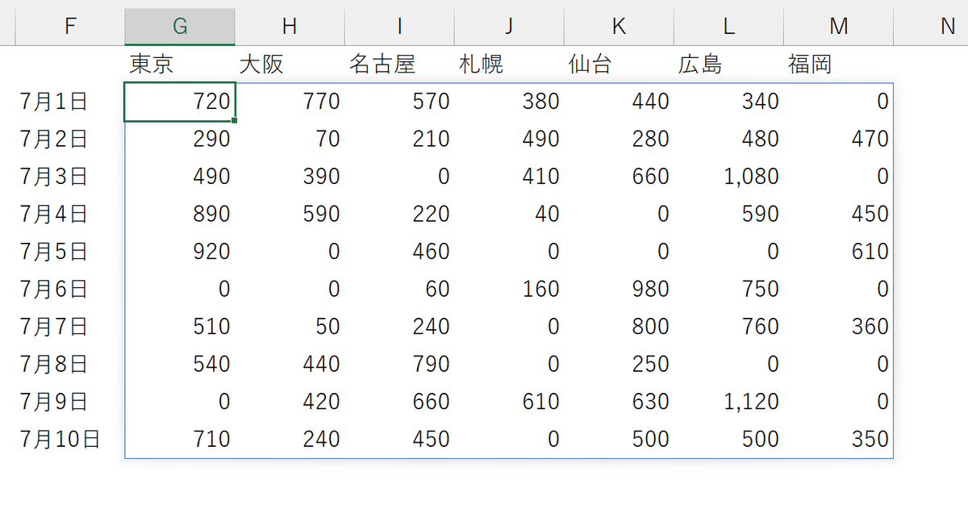This screenshot has height=526, width=968.
Task: Click the 470 cell in 福岡 column
Action: [x=838, y=139]
